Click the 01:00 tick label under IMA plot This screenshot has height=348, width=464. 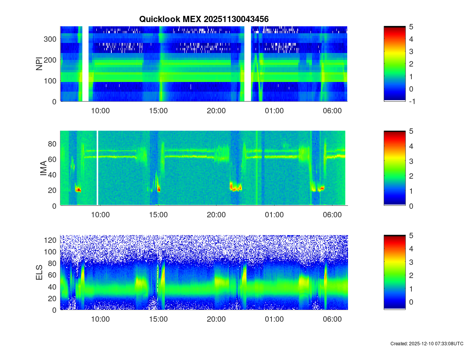click(x=274, y=215)
